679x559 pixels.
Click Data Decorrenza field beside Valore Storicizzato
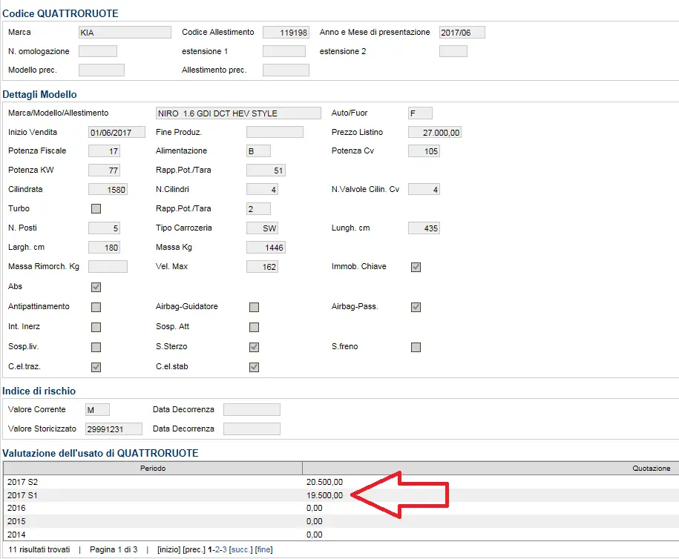point(252,429)
